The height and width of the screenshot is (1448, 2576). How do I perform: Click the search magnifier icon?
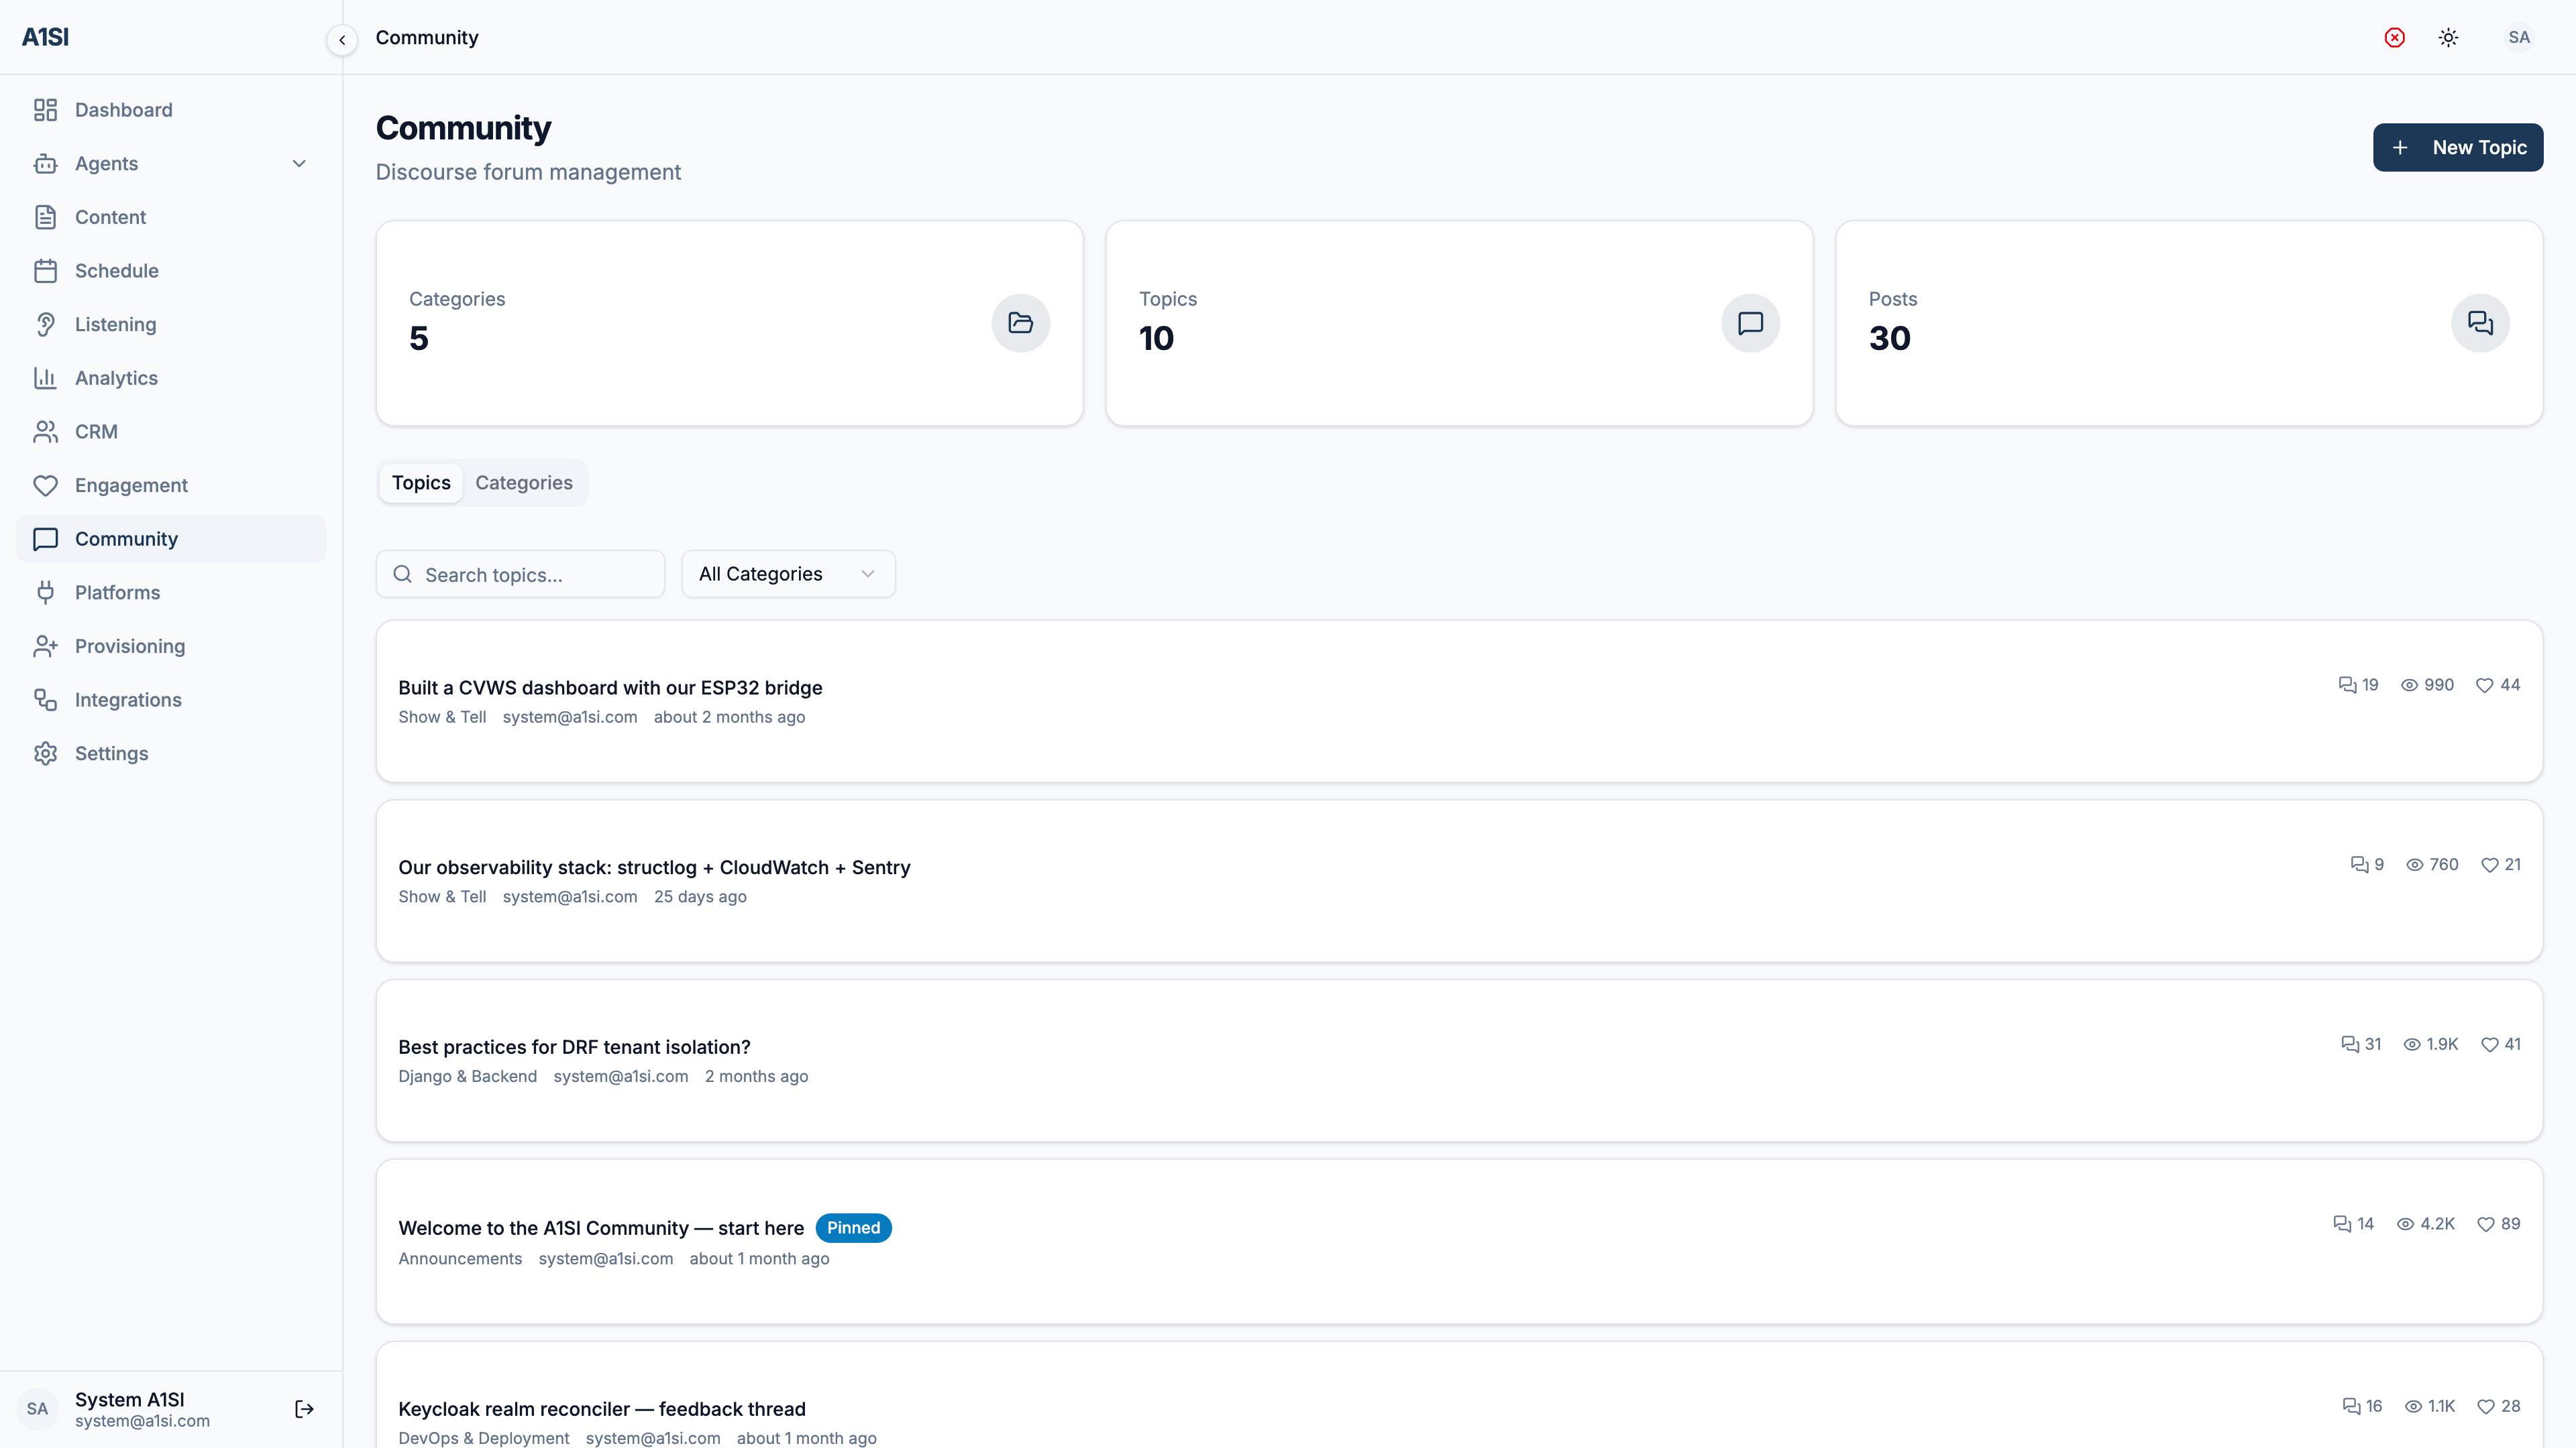[x=402, y=575]
